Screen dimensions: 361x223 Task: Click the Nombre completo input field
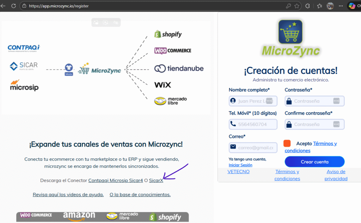pyautogui.click(x=251, y=101)
